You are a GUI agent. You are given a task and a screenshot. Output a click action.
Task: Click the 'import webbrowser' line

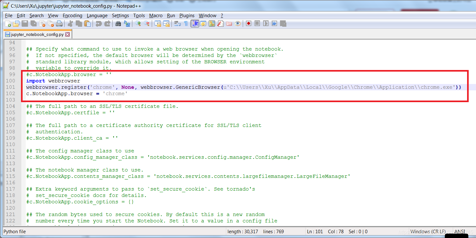click(53, 81)
